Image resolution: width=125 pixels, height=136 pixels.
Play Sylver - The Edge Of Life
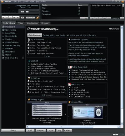[x=28, y=43]
